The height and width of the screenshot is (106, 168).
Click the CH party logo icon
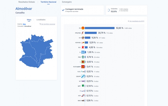[83, 38]
